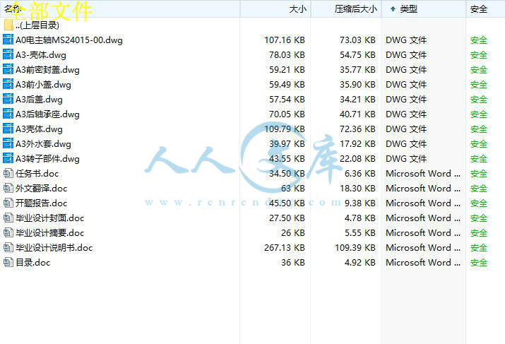Viewport: 505px width, 344px height.
Task: Select file name A3后盖.dwg
Action: tap(39, 99)
